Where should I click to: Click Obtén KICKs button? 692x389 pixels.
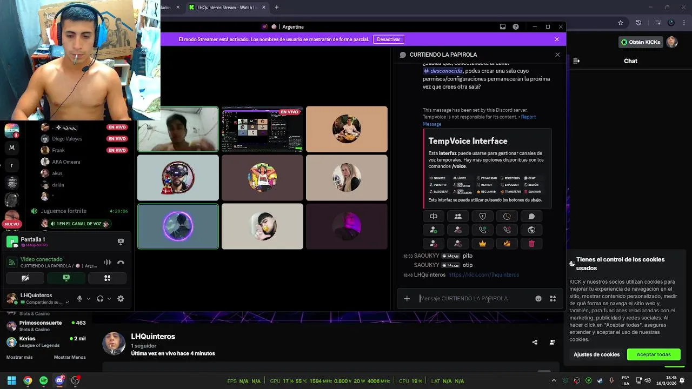(x=641, y=42)
